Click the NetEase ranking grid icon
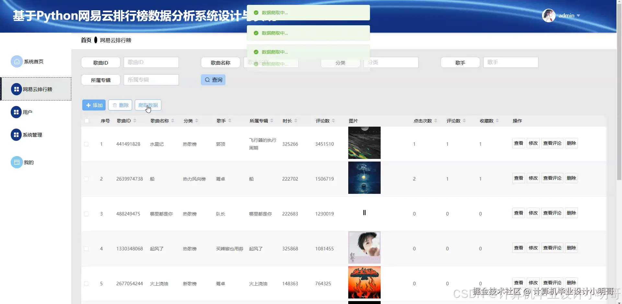Image resolution: width=622 pixels, height=304 pixels. (17, 89)
